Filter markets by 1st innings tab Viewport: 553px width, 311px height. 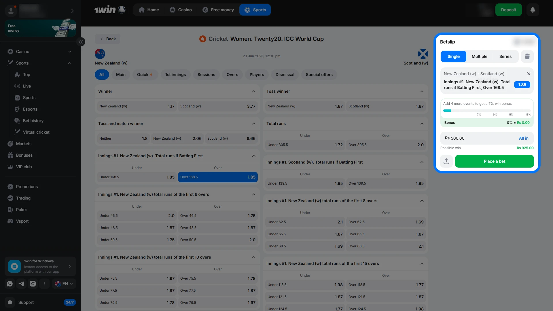(x=175, y=75)
